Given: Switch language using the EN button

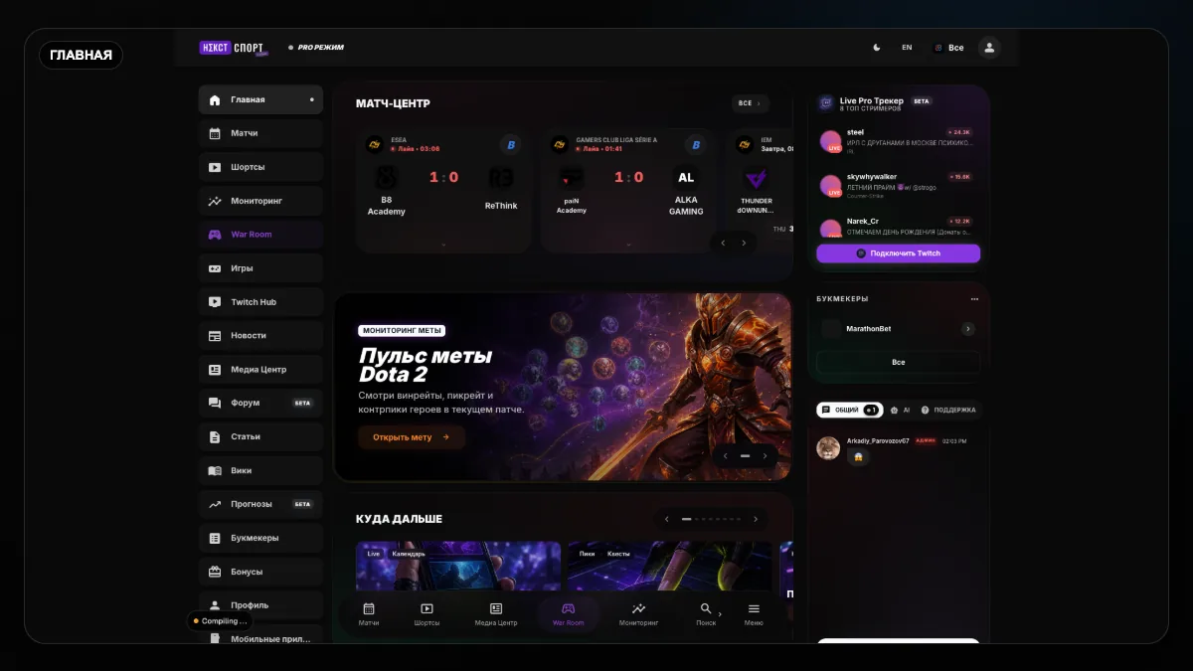Looking at the screenshot, I should [x=907, y=48].
